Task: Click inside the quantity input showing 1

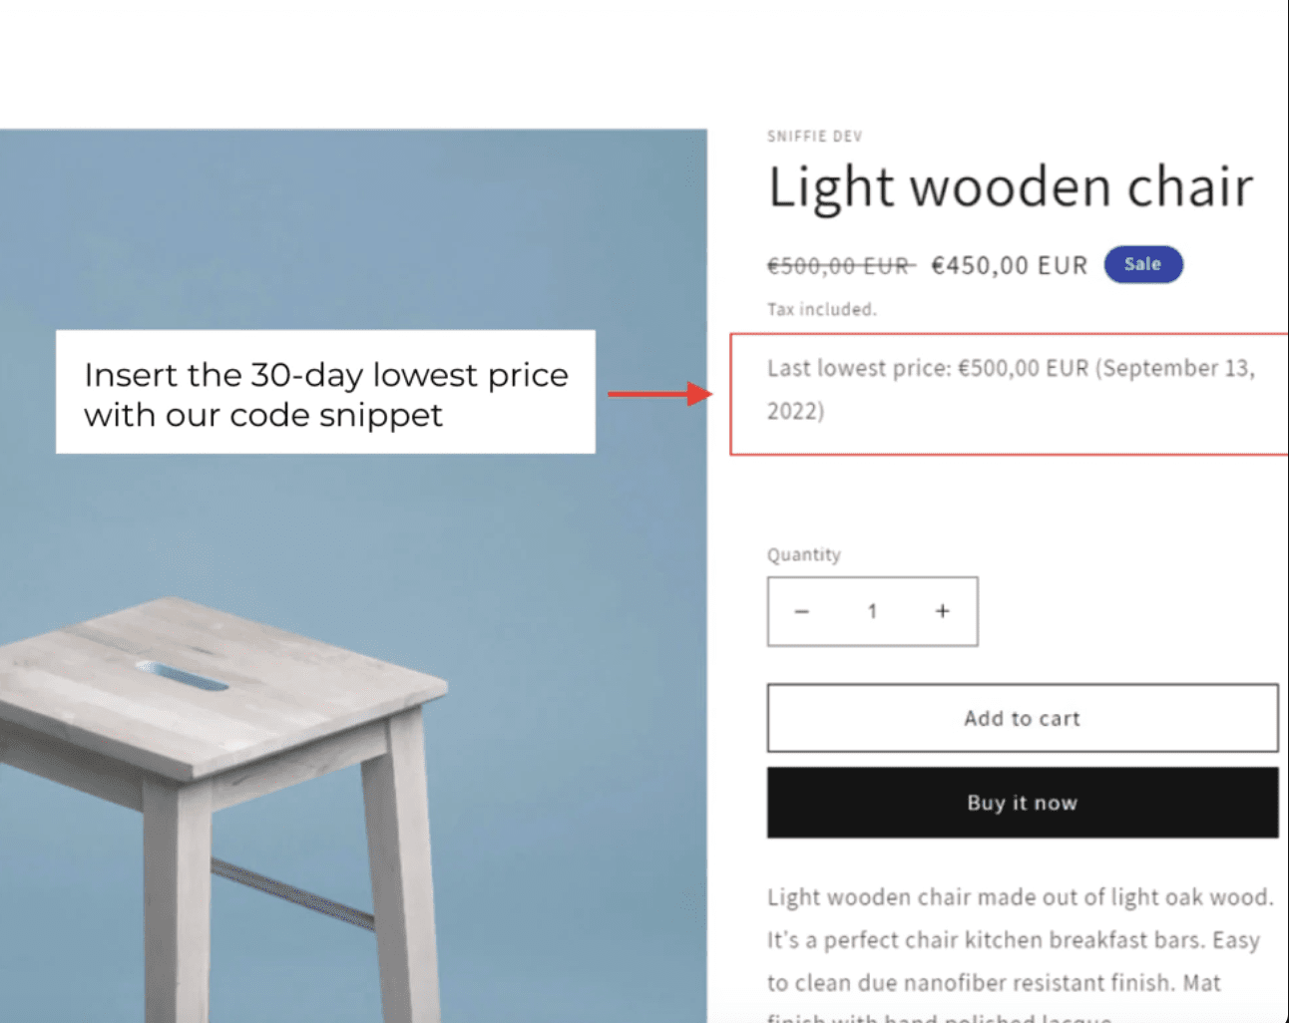Action: pyautogui.click(x=872, y=611)
